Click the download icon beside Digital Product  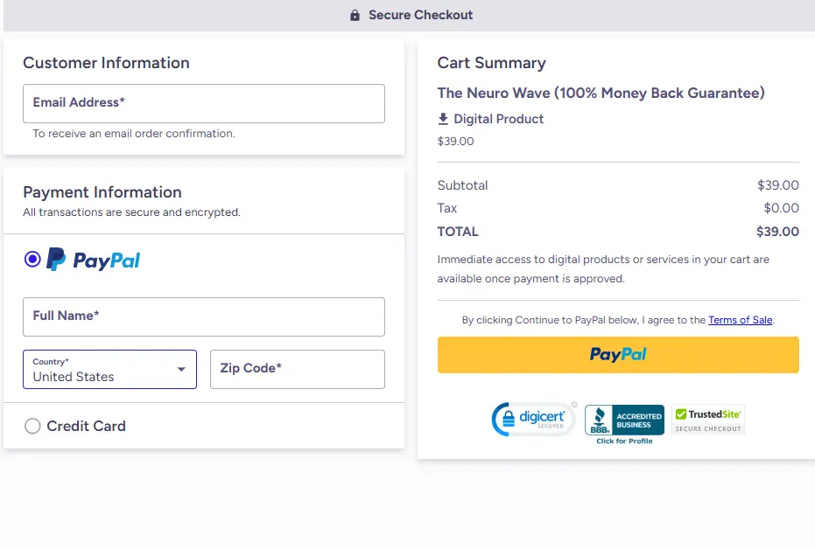443,119
